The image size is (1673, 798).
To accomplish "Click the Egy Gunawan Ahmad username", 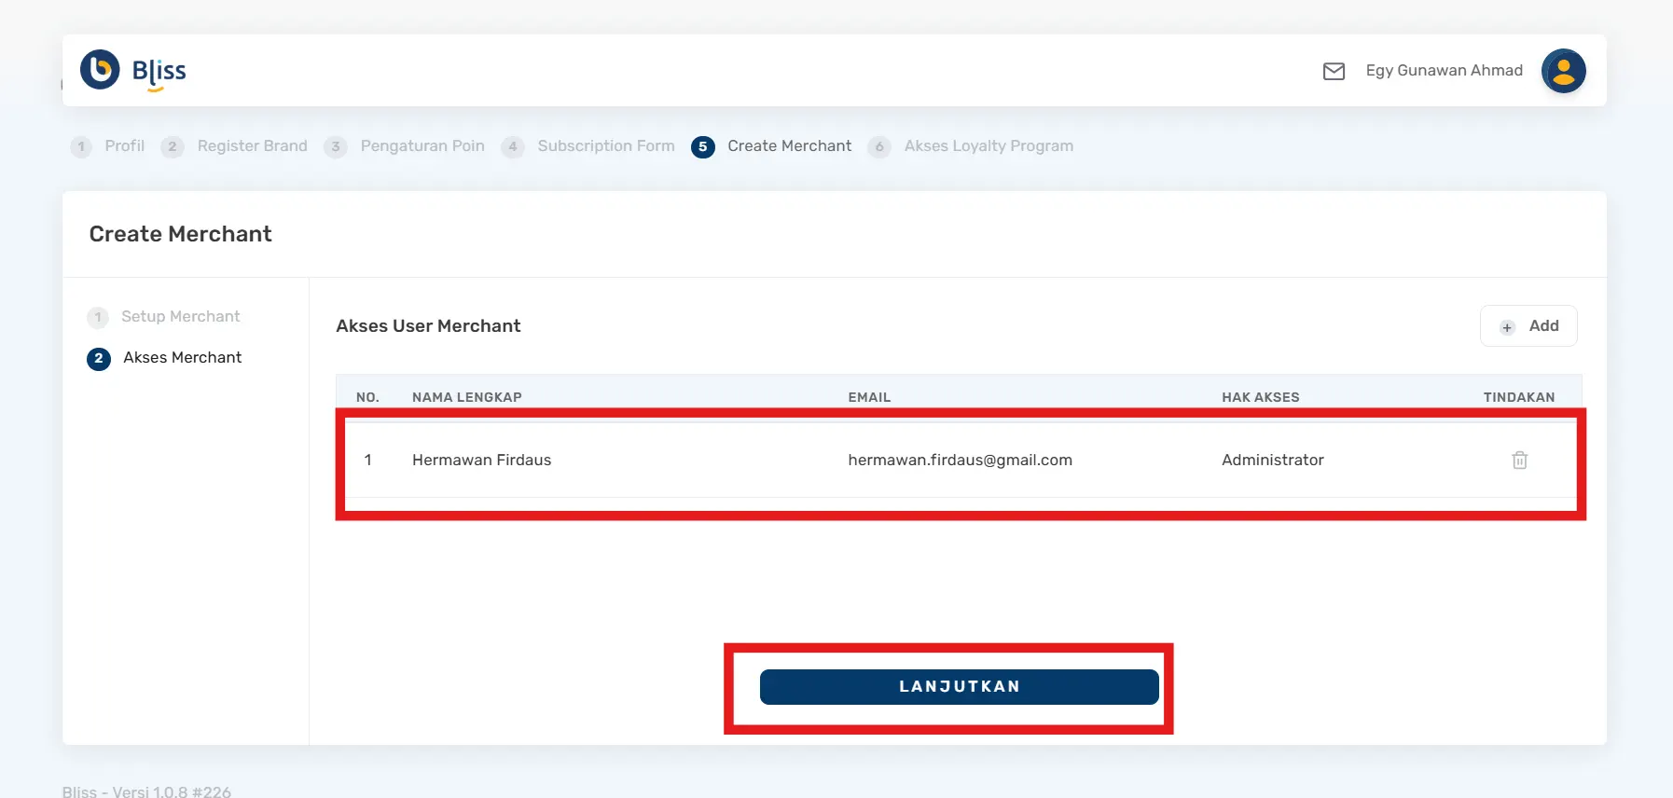I will pos(1444,71).
